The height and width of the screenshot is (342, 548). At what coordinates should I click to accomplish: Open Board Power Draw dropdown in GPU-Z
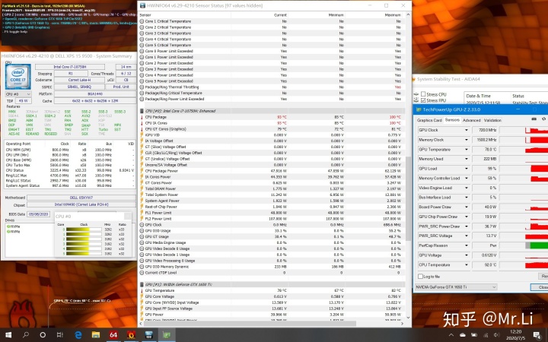click(x=467, y=207)
